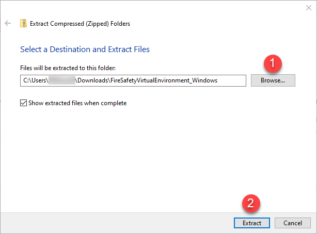
Task: Click the Browse... button
Action: pyautogui.click(x=273, y=80)
